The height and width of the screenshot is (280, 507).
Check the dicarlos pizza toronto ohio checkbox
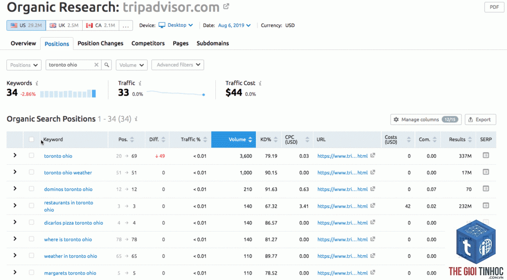tap(31, 222)
